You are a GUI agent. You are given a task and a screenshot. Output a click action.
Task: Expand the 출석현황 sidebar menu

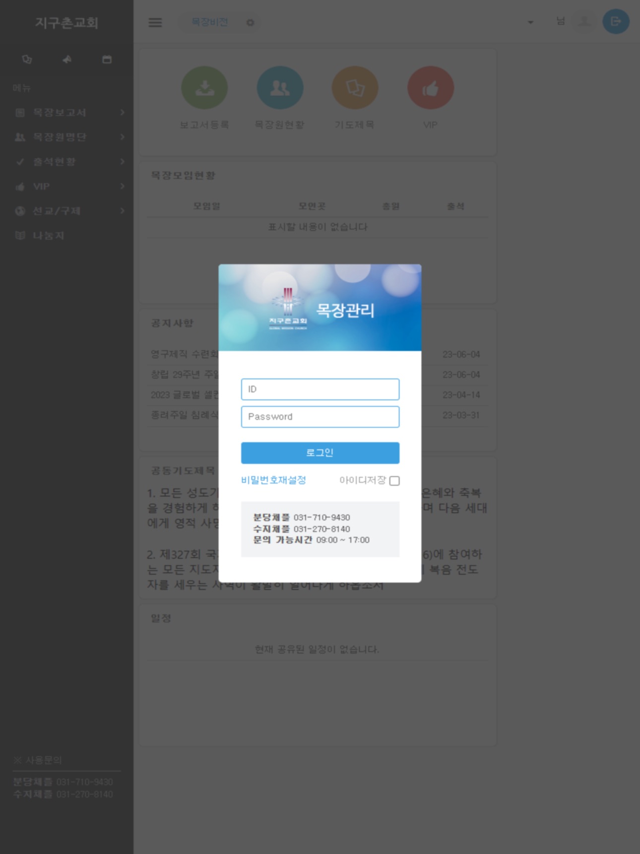pos(67,162)
